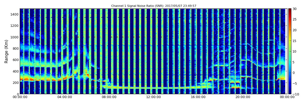Click the 800 range tick label

pyautogui.click(x=16, y=49)
